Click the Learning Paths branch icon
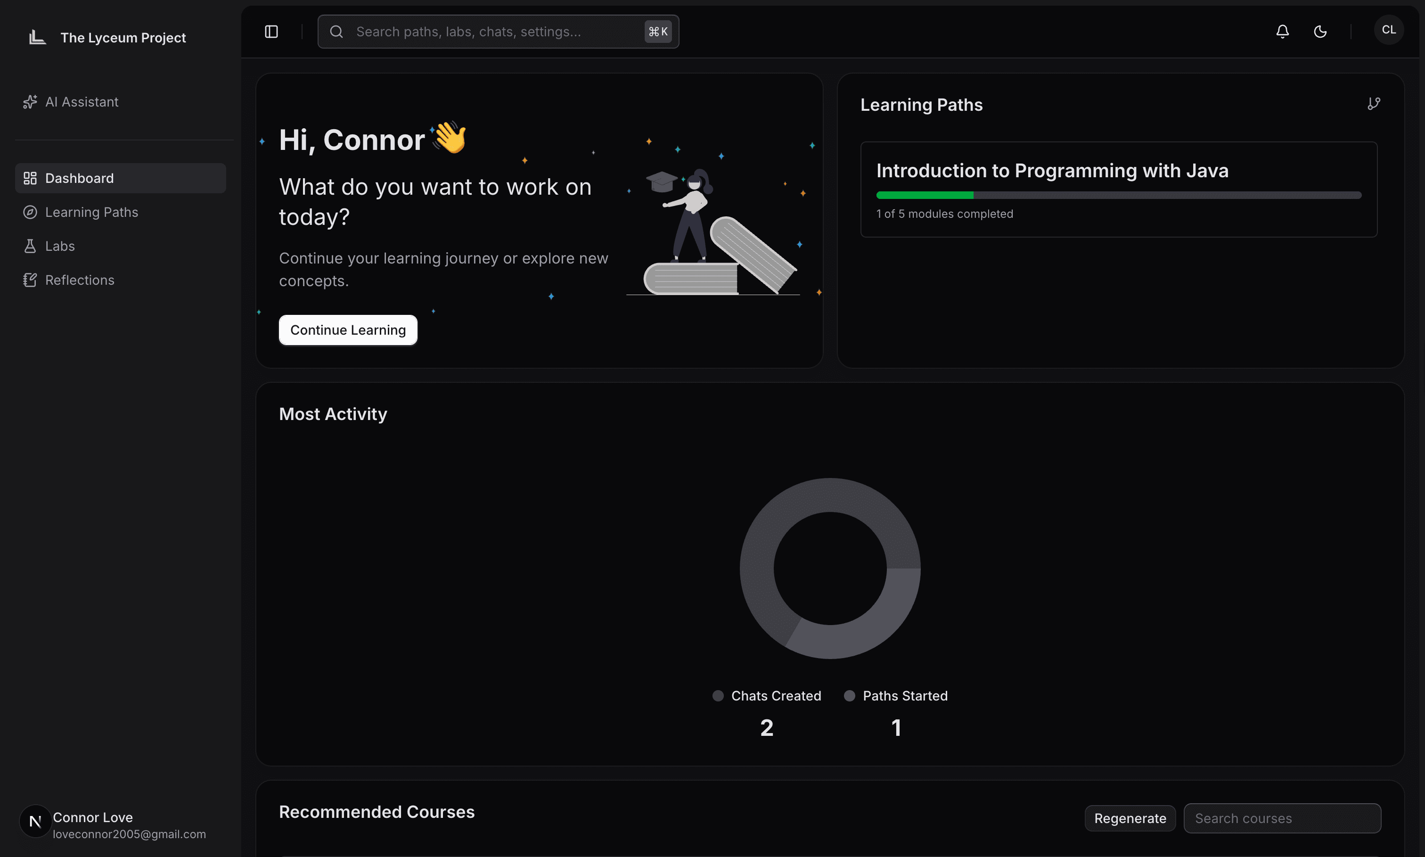Screen dimensions: 1425x857 coord(1374,104)
